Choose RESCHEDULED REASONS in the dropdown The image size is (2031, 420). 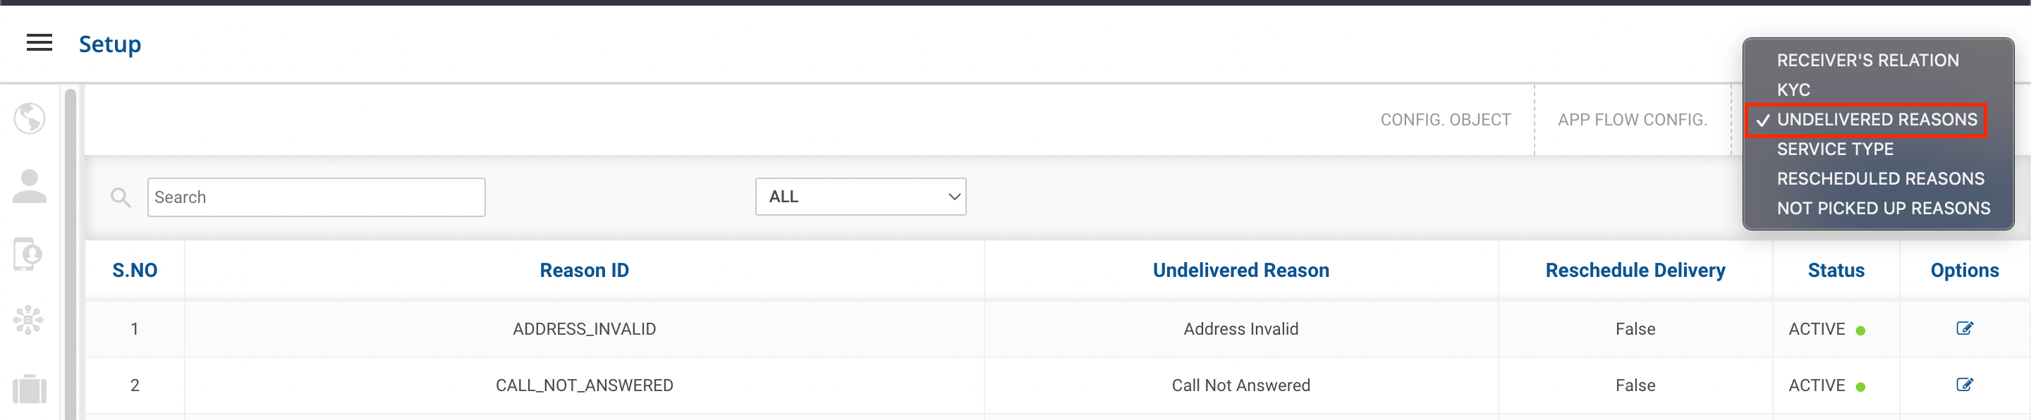[1879, 179]
